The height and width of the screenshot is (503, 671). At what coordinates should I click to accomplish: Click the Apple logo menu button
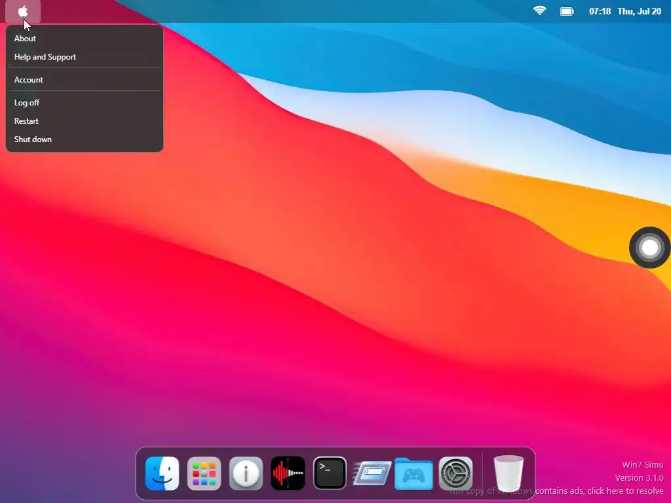pyautogui.click(x=23, y=12)
